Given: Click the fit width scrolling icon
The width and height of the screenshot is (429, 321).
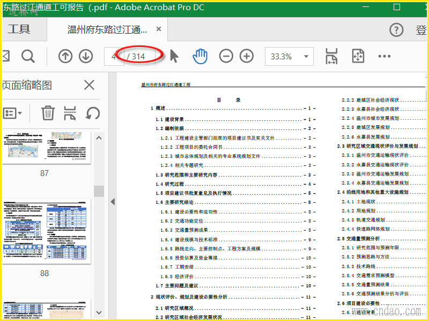Looking at the screenshot, I should [x=331, y=56].
